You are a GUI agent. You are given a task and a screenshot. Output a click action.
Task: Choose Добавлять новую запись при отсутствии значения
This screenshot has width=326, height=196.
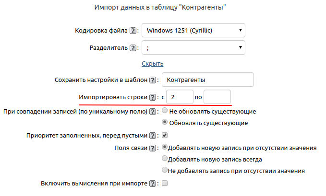tap(165, 147)
